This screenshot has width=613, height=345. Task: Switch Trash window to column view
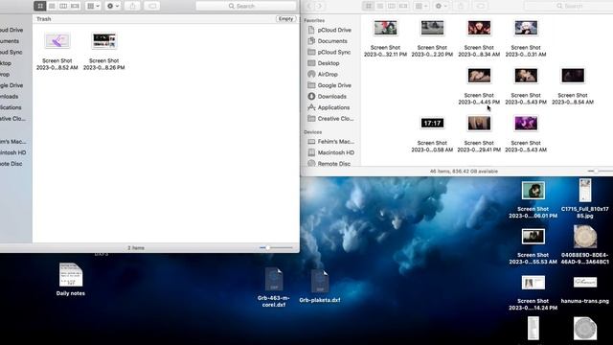point(63,6)
